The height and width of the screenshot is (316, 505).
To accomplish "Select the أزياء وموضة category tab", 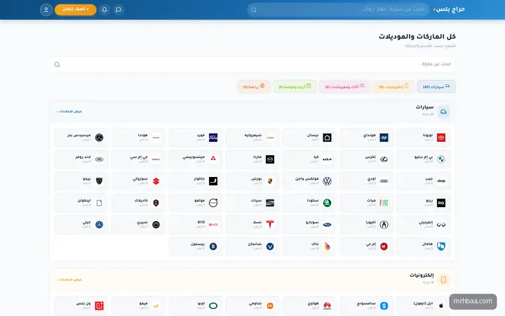I will (x=295, y=87).
